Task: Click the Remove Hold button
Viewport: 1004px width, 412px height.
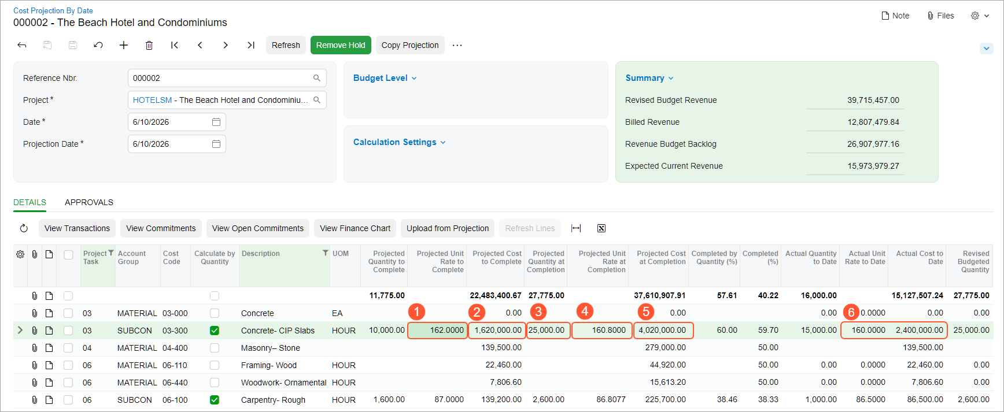Action: point(341,45)
